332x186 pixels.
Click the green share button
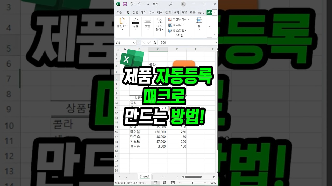pos(209,12)
